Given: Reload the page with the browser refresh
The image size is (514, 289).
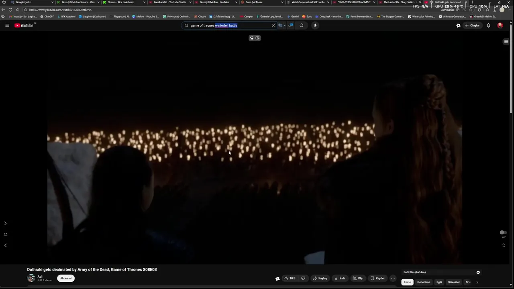Looking at the screenshot, I should [x=10, y=10].
